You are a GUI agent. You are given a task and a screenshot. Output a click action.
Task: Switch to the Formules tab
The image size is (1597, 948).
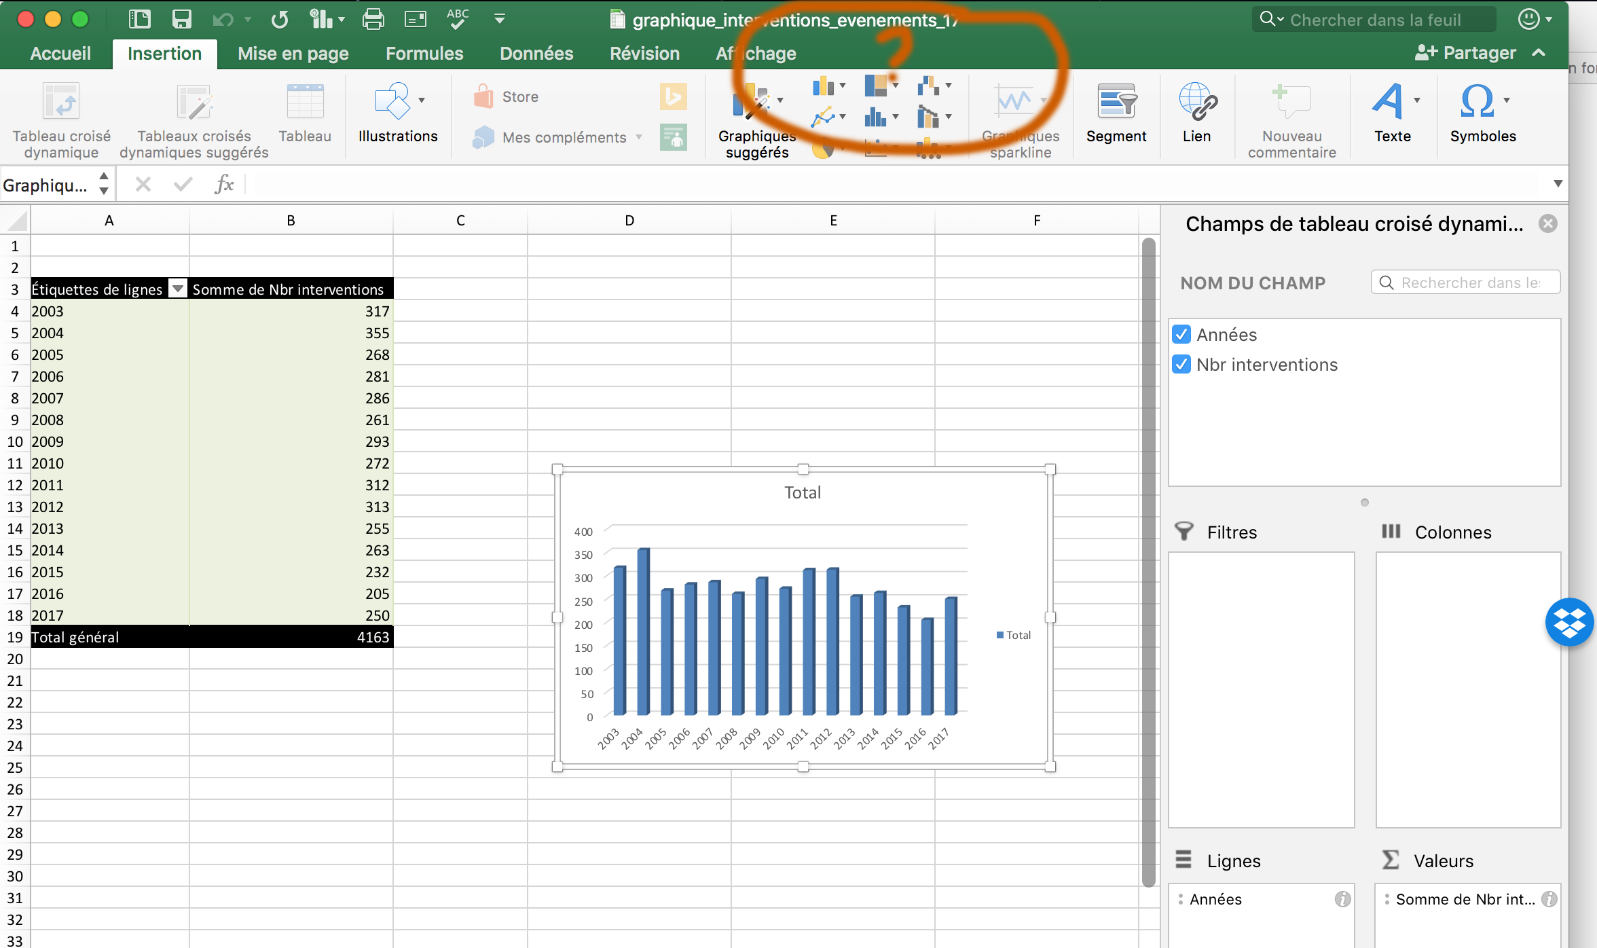pos(424,53)
